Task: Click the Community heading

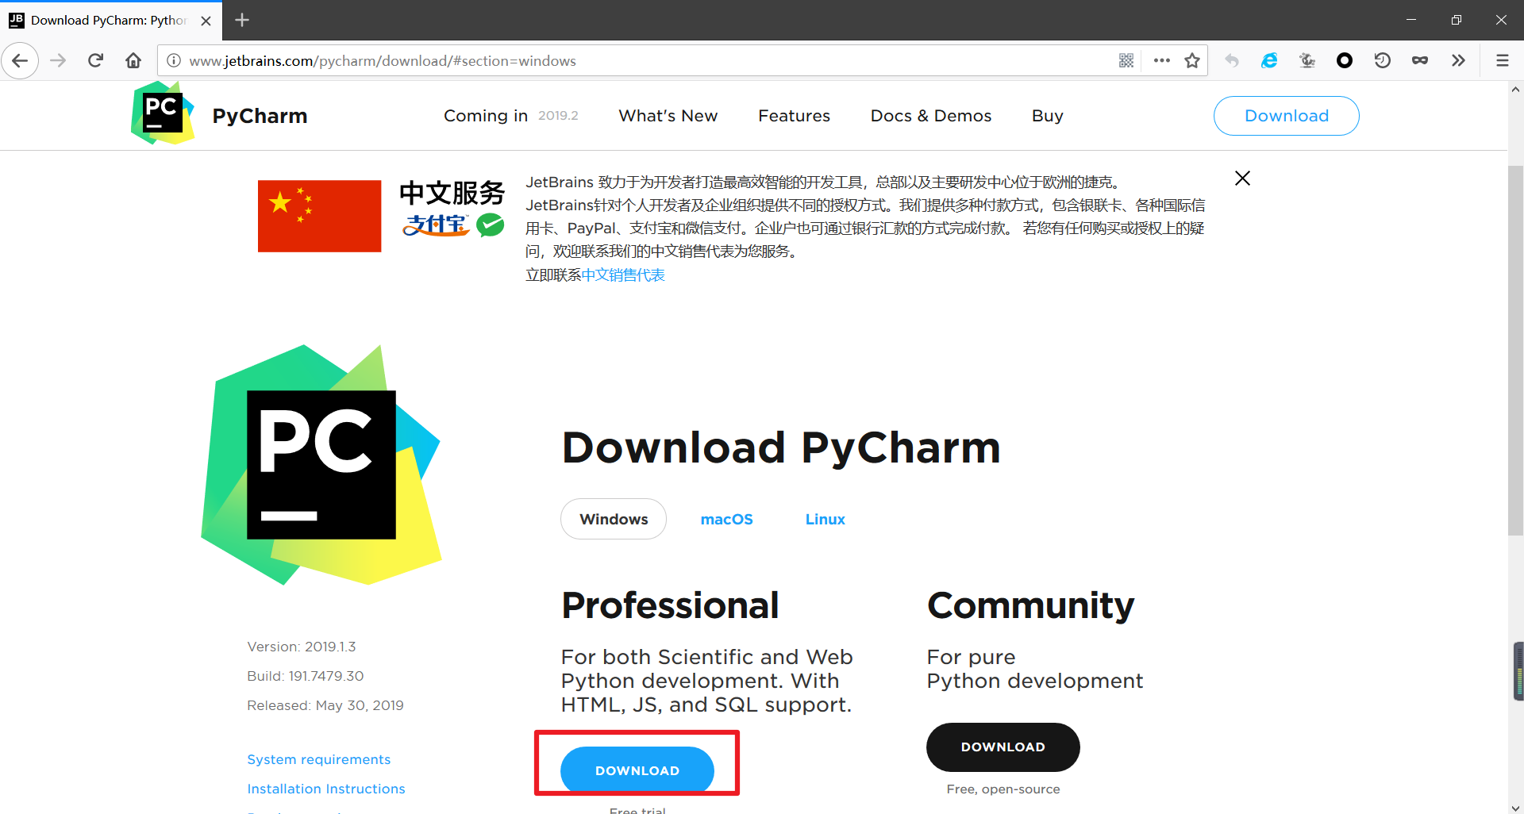Action: coord(1030,607)
